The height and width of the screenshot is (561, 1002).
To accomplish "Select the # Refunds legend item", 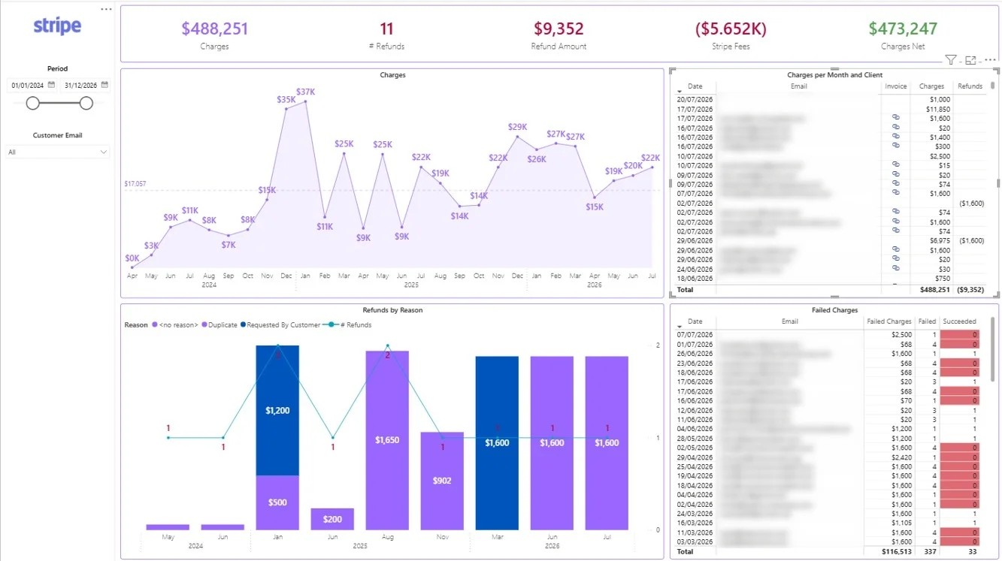I will coord(346,325).
